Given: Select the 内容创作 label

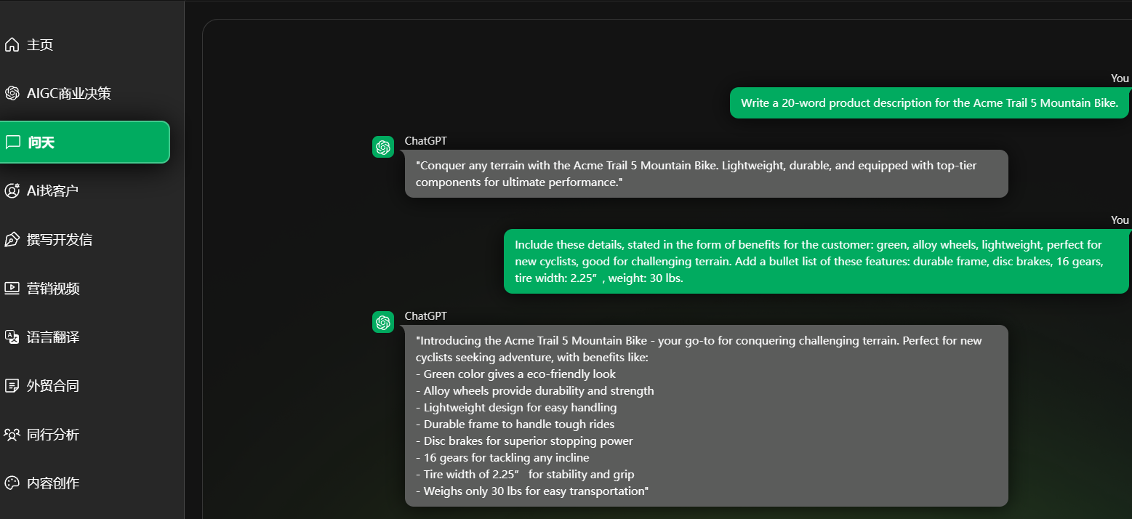Looking at the screenshot, I should click(53, 483).
